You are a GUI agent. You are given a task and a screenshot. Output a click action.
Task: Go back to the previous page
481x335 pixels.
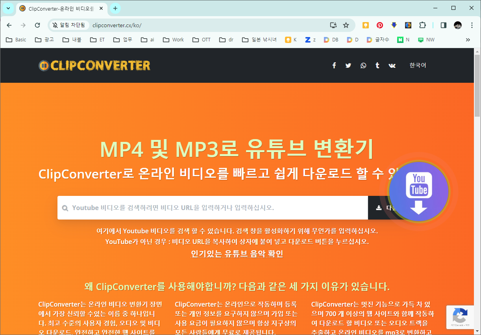[x=9, y=25]
